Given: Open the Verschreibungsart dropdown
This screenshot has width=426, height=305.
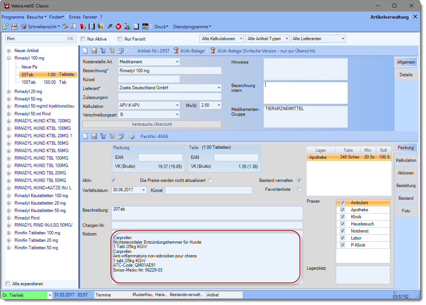Looking at the screenshot, I should point(177,115).
